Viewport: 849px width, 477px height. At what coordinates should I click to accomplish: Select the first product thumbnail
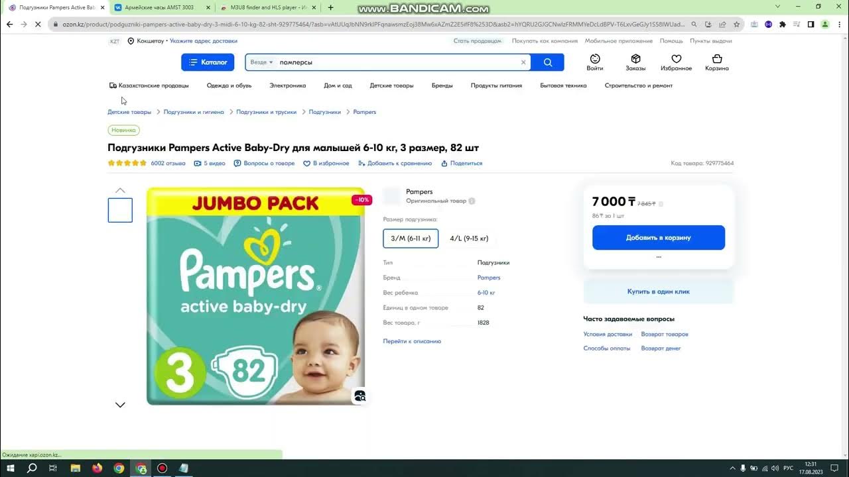click(x=120, y=210)
